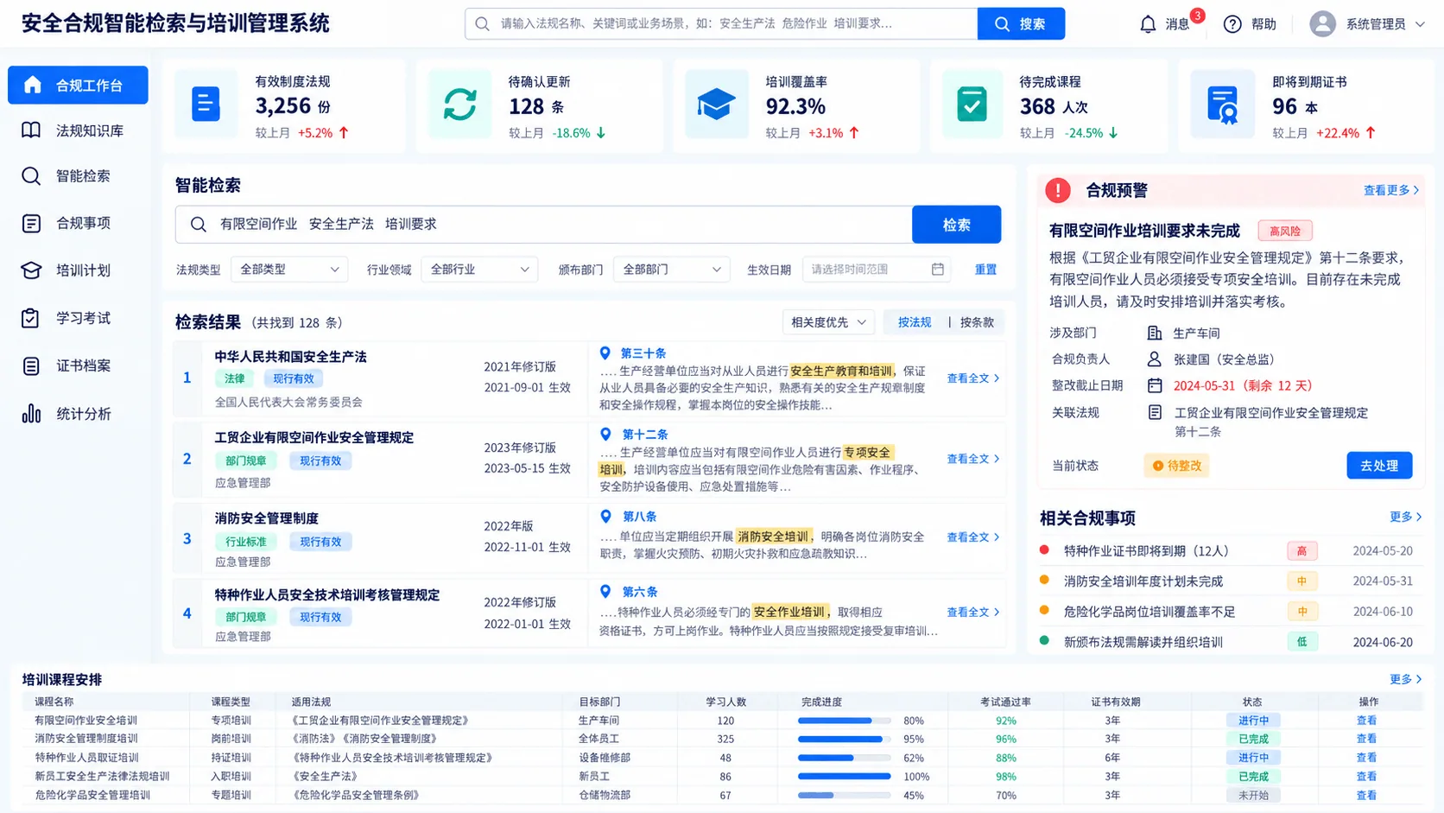Screen dimensions: 1444x813
Task: Open 培训计划 in the sidebar
Action: (x=78, y=270)
